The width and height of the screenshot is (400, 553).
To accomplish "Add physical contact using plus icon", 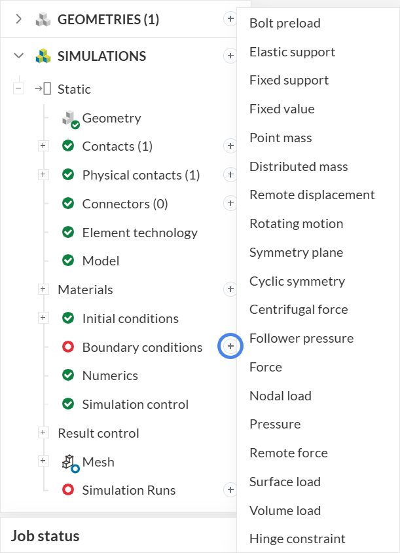I will 230,174.
